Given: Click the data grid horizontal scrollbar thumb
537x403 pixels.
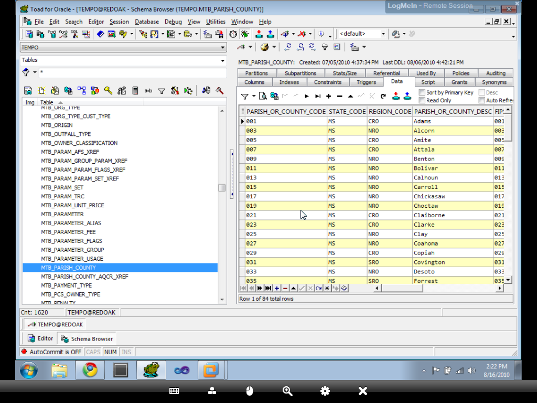Looking at the screenshot, I should click(x=402, y=288).
